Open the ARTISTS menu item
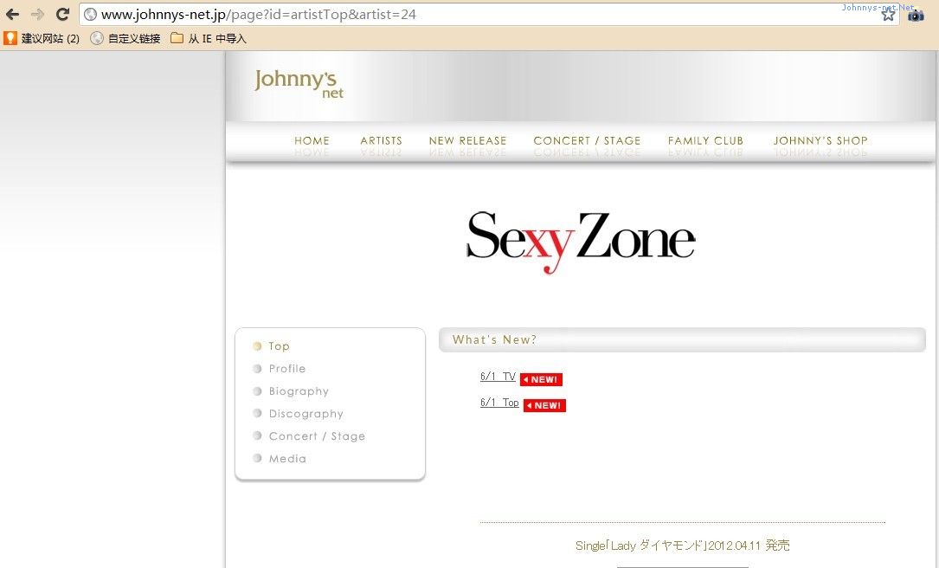Viewport: 939px width, 568px height. (381, 140)
